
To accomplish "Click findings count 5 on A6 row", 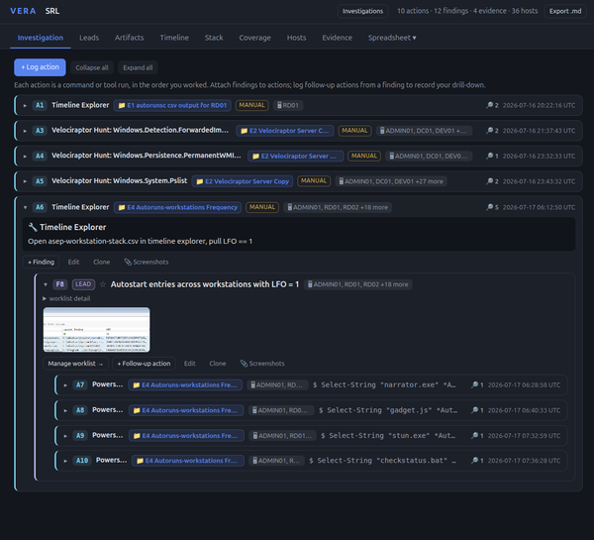I will click(x=492, y=207).
